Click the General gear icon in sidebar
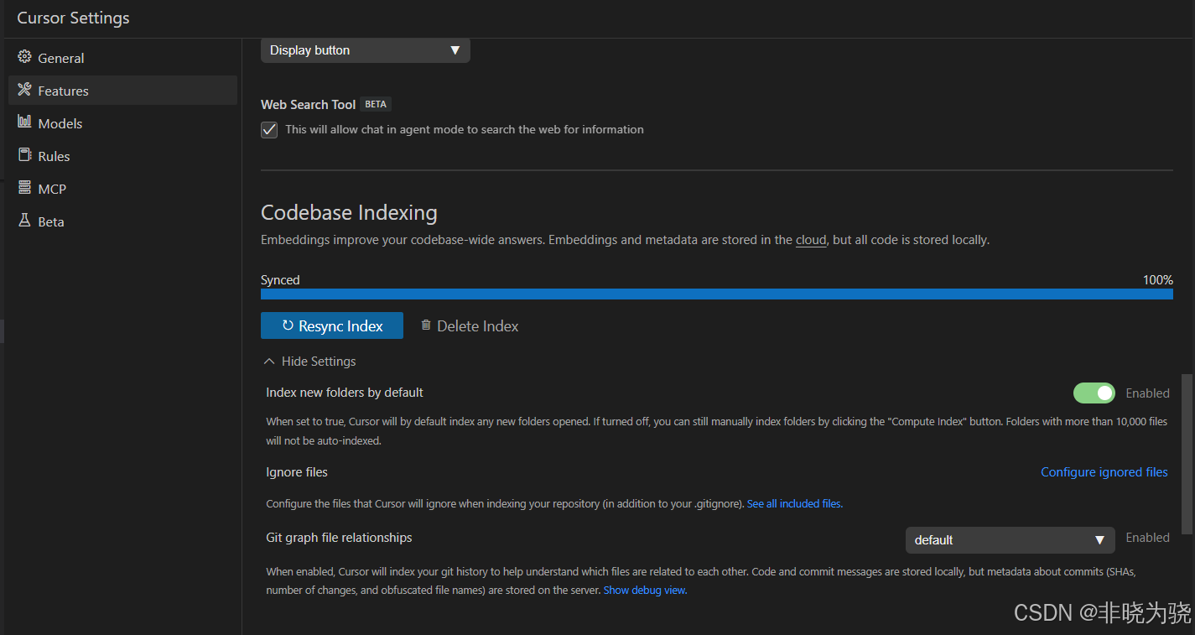Image resolution: width=1195 pixels, height=635 pixels. [24, 58]
